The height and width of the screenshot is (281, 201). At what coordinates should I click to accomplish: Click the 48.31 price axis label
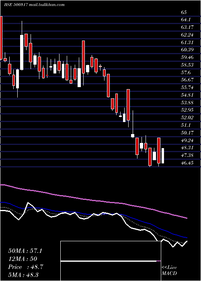(x=187, y=148)
